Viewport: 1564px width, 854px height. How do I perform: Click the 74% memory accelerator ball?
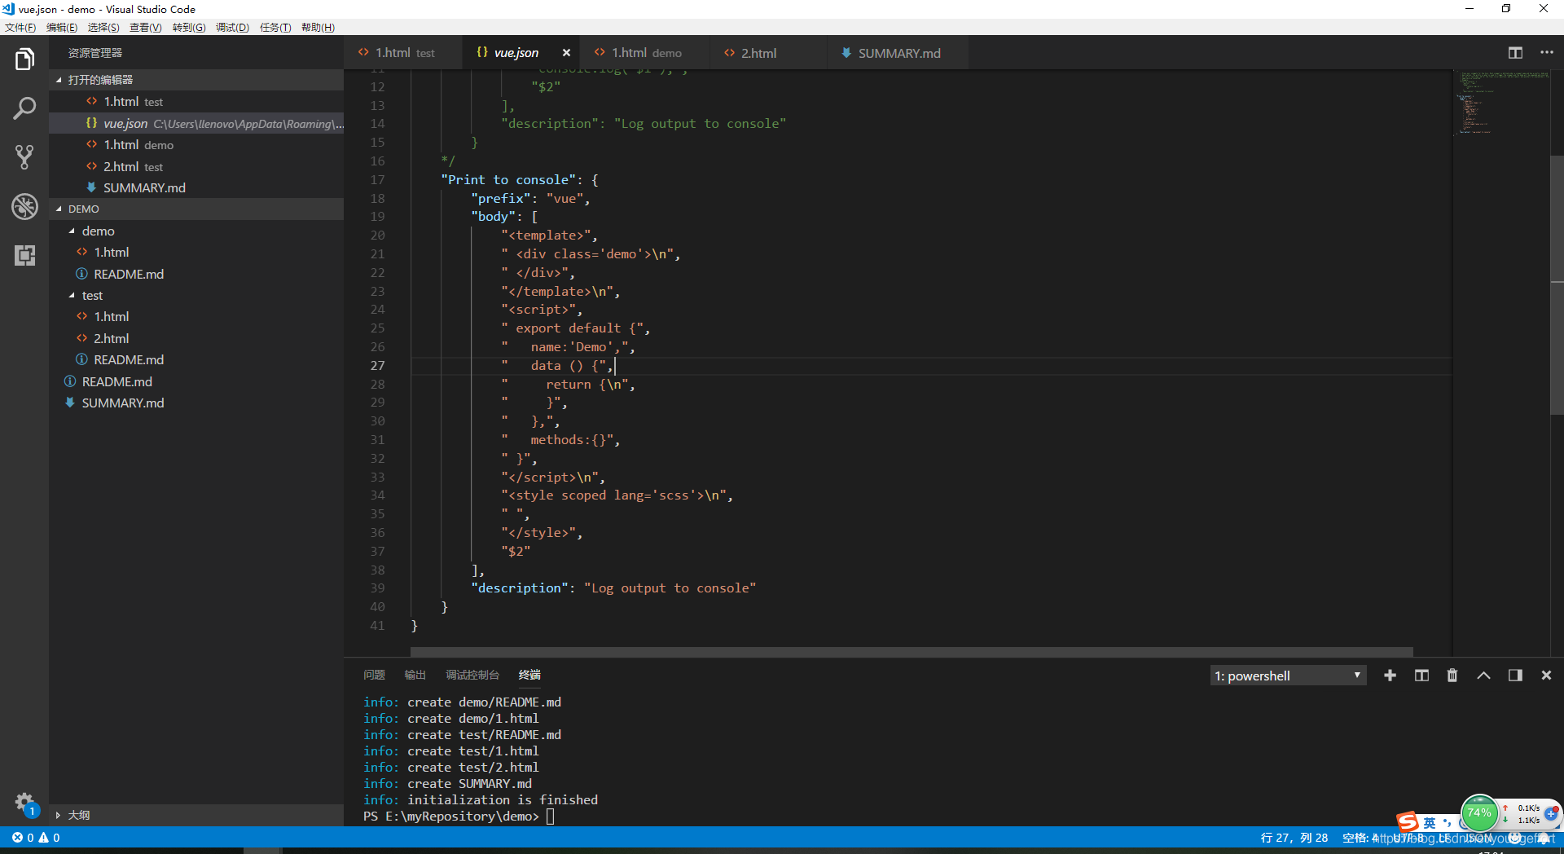point(1479,813)
